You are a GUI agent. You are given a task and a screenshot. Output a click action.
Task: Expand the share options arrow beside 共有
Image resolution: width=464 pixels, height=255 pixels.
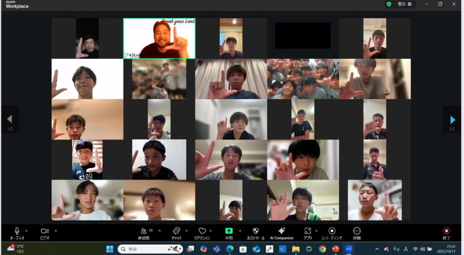pyautogui.click(x=240, y=231)
